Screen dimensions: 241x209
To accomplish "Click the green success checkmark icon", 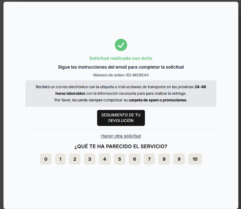I will (x=121, y=45).
